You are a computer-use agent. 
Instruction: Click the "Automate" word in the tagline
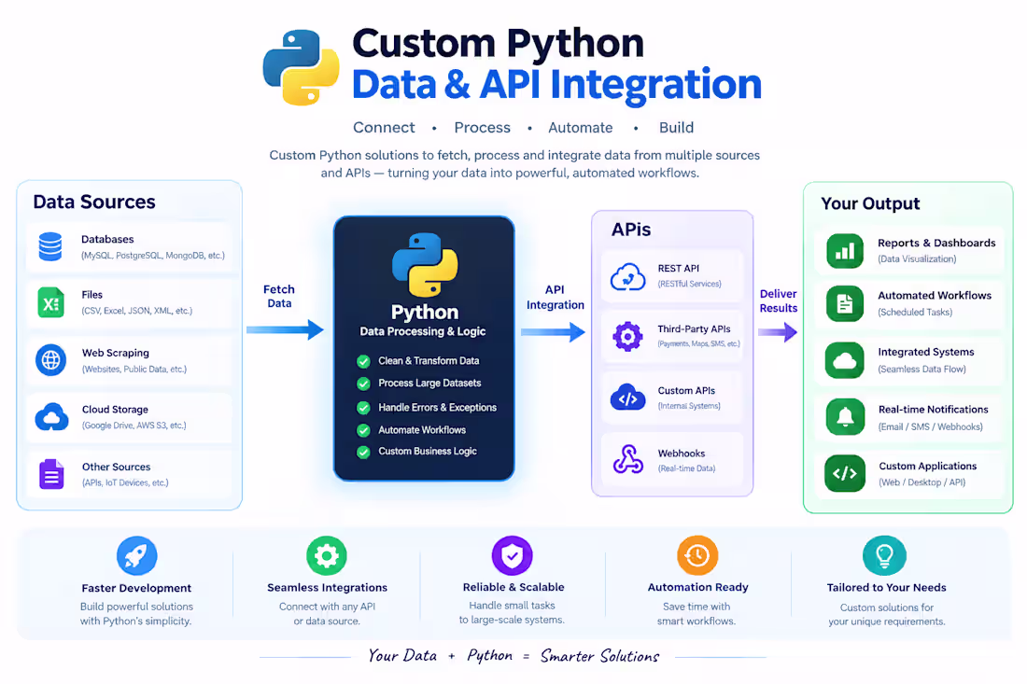(x=581, y=128)
